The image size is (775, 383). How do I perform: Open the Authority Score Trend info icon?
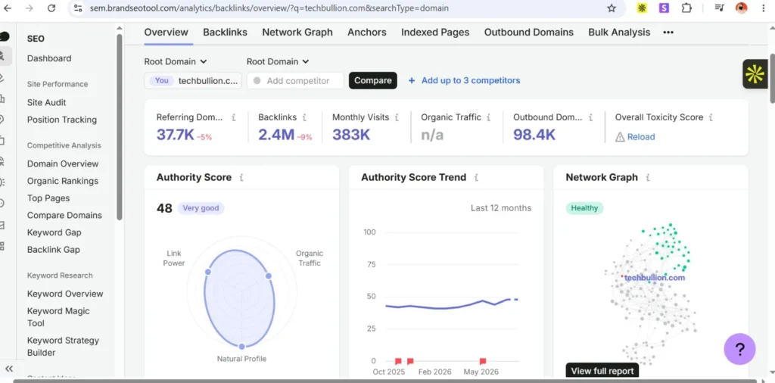476,177
